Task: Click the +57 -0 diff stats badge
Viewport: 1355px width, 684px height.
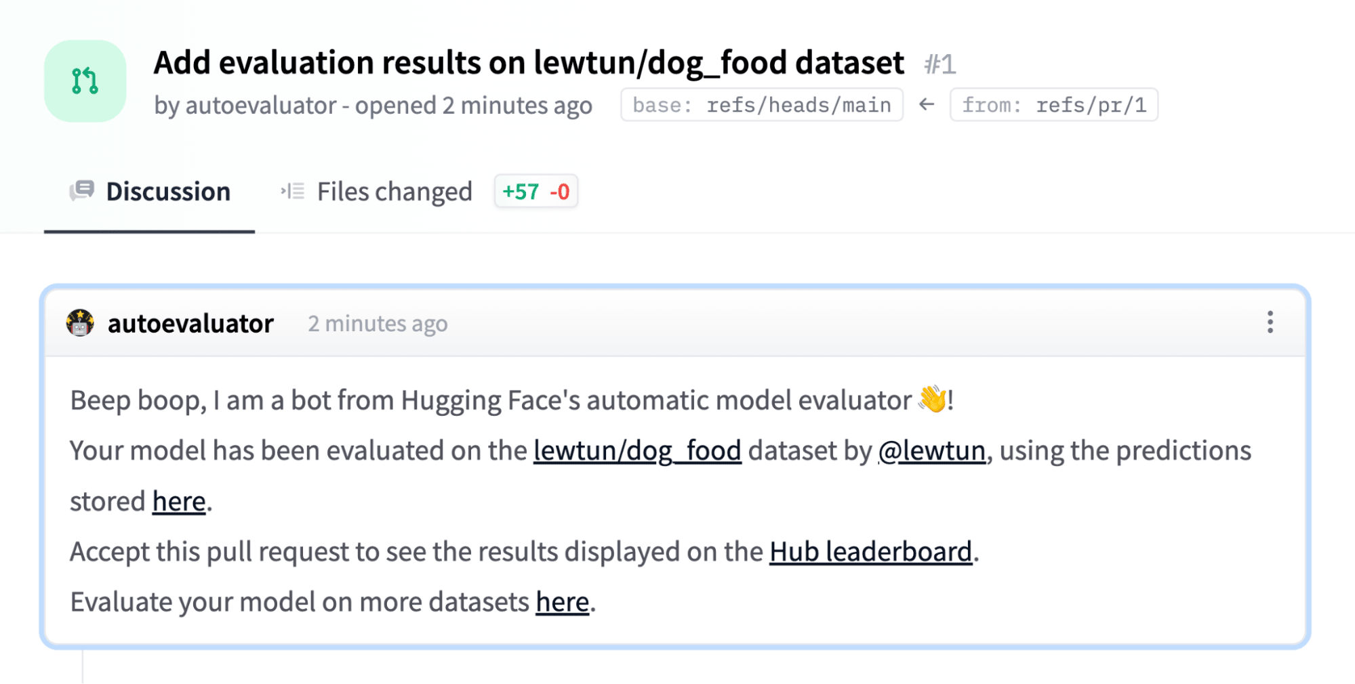Action: [x=536, y=191]
